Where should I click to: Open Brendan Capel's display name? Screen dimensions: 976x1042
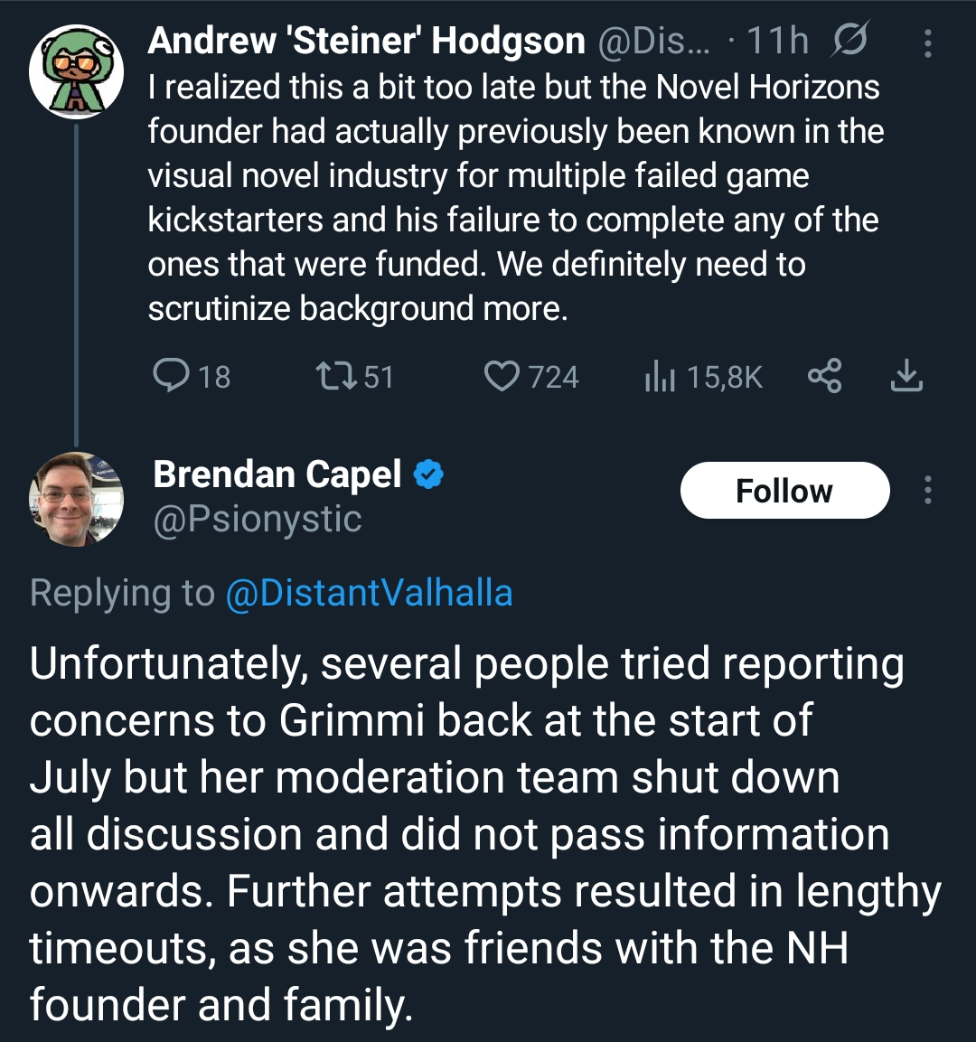point(277,474)
